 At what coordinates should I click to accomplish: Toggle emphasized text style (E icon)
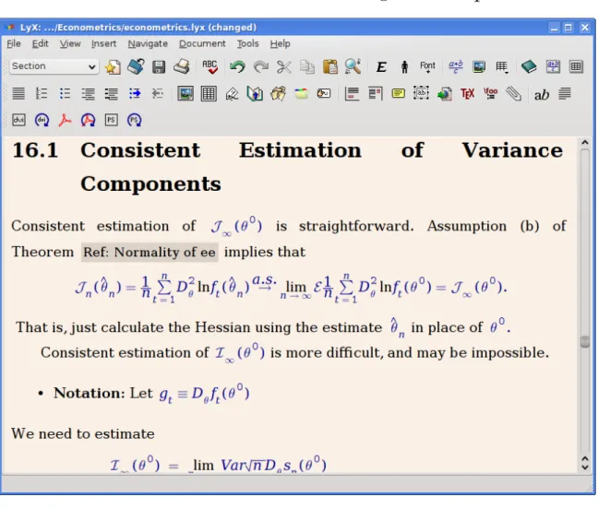coord(381,67)
